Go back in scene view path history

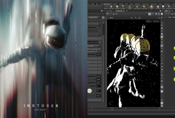click(107, 14)
